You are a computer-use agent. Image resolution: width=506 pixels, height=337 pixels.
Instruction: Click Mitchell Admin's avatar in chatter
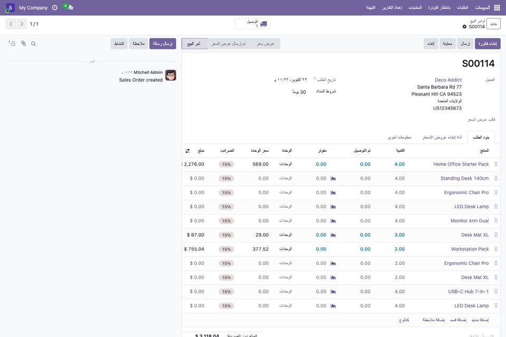(x=171, y=75)
